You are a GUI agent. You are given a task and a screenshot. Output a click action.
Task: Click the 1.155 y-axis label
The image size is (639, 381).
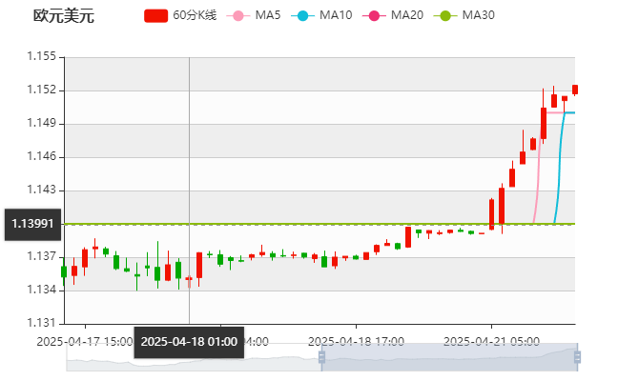coord(41,56)
